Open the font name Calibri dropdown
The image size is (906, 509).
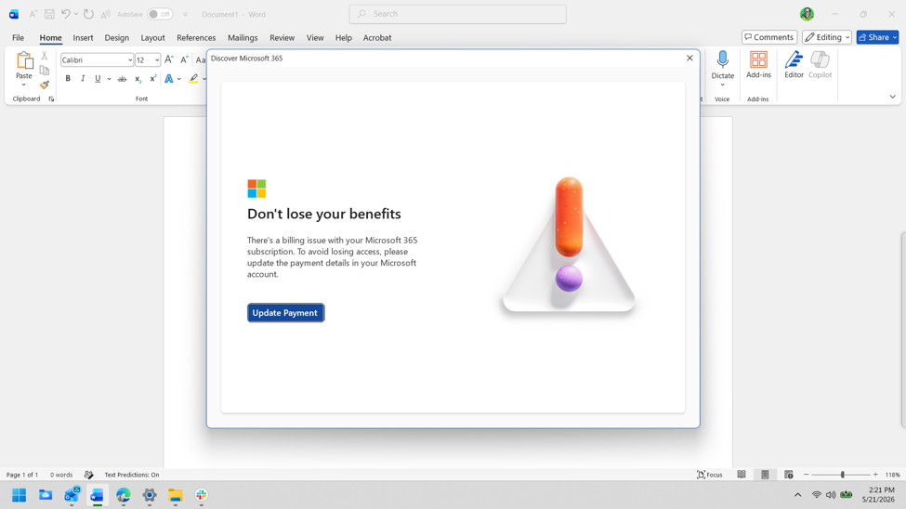tap(129, 60)
